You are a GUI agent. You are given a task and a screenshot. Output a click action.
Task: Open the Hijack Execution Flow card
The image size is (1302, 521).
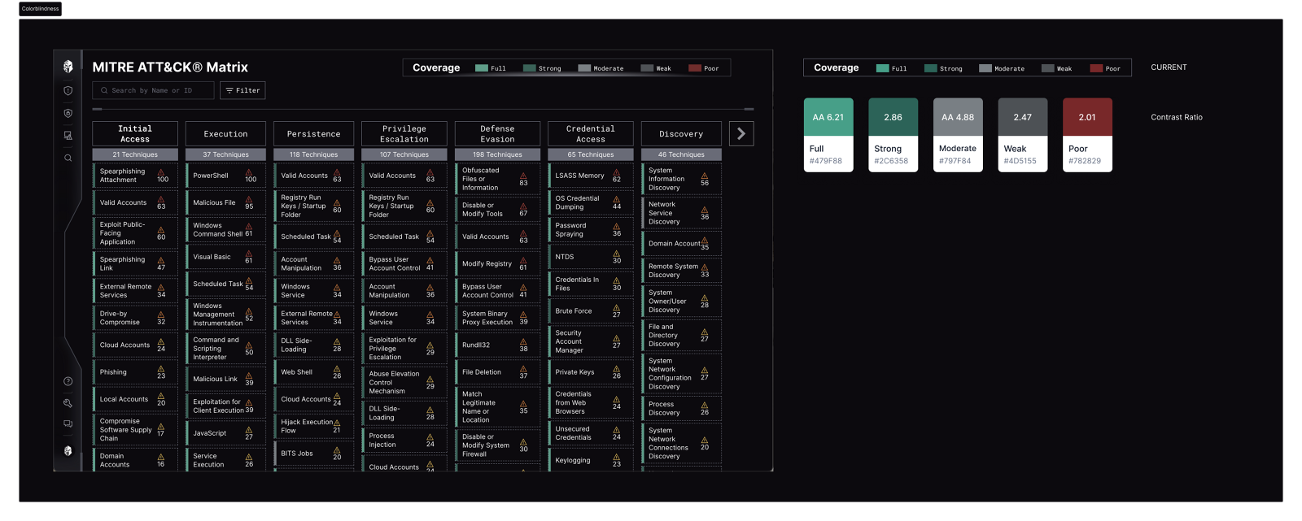[313, 426]
